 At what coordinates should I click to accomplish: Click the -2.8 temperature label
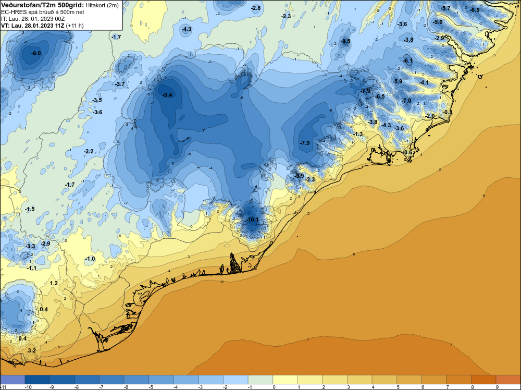point(255,8)
